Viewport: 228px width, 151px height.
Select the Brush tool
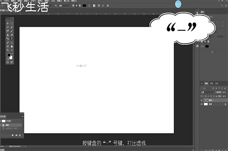pos(12,31)
